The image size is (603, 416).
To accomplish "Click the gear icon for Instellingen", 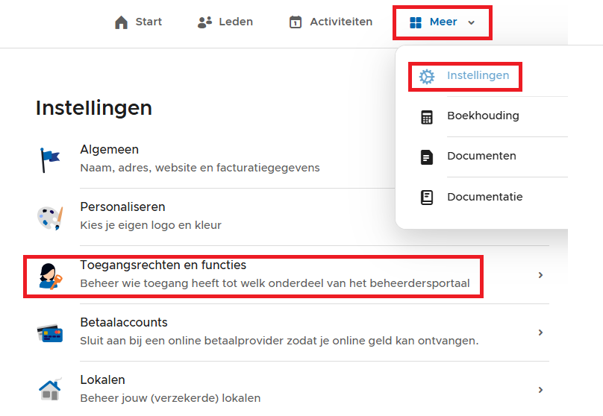I will click(427, 76).
